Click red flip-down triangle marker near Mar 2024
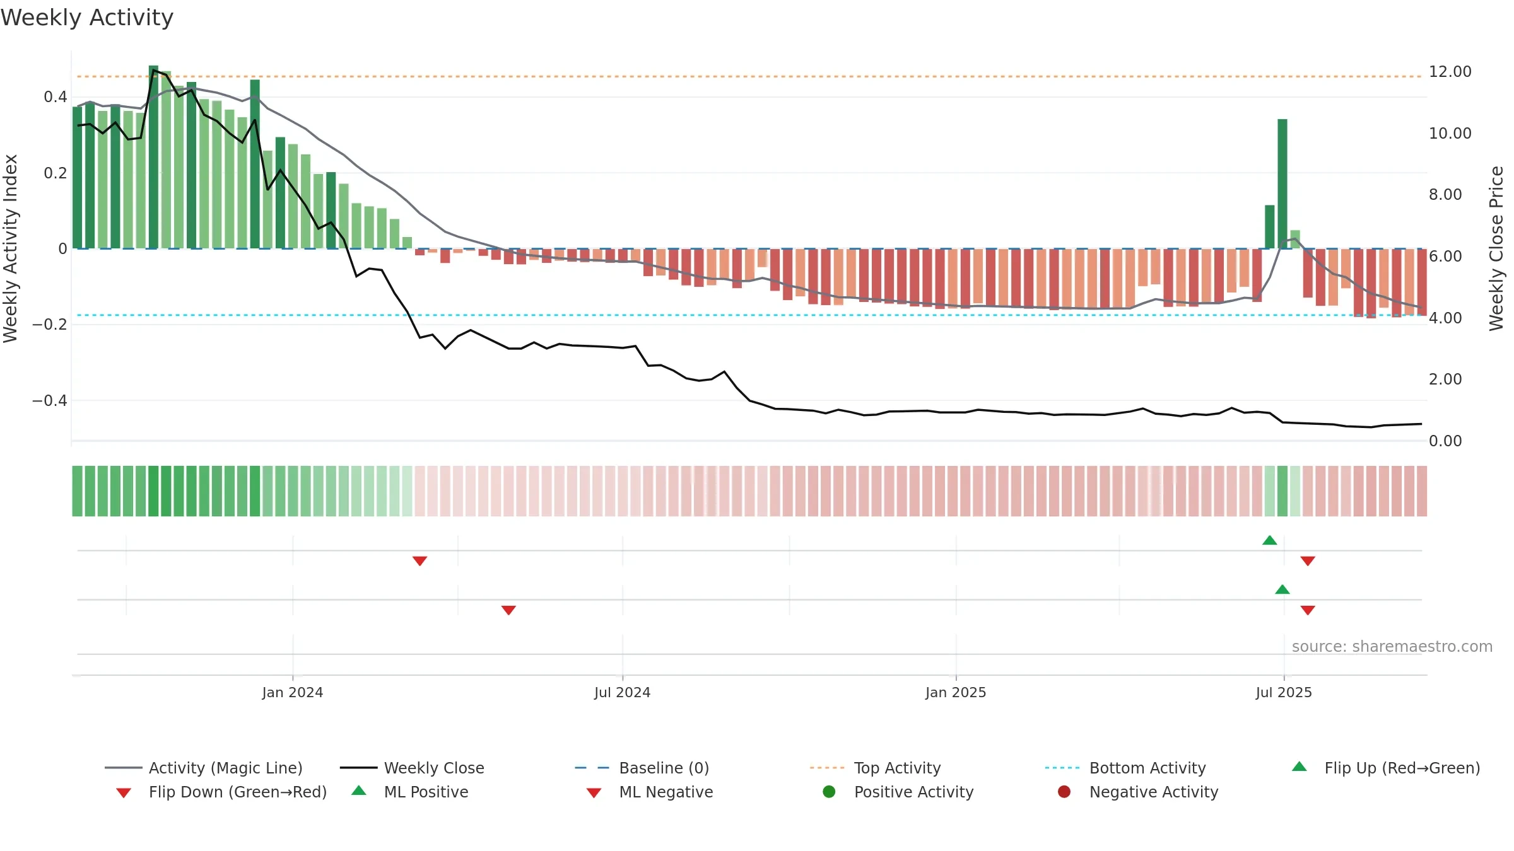The image size is (1514, 851). (420, 560)
